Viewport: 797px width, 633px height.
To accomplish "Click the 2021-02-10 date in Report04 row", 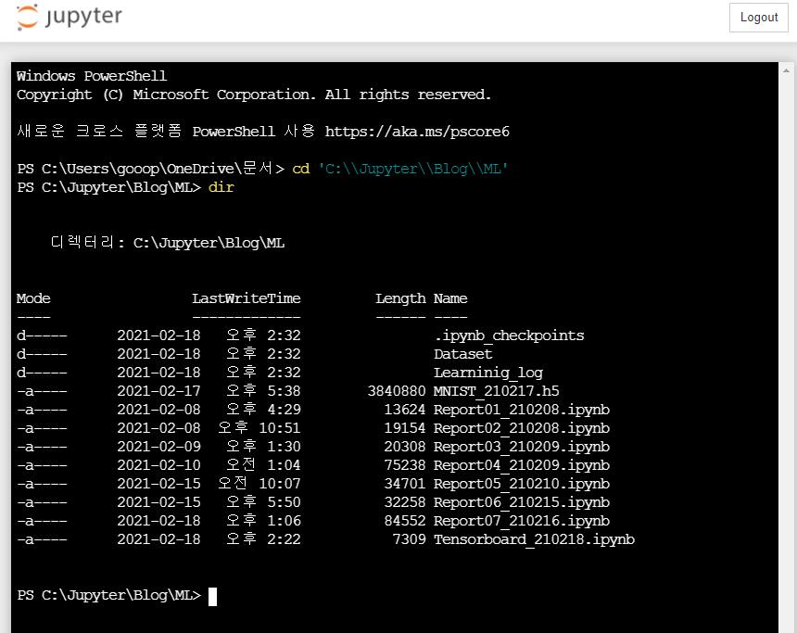I will click(x=158, y=465).
